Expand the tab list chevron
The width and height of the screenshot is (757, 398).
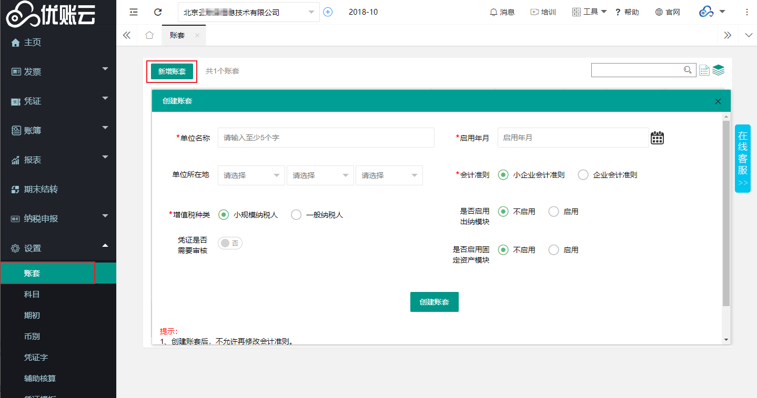pyautogui.click(x=749, y=35)
